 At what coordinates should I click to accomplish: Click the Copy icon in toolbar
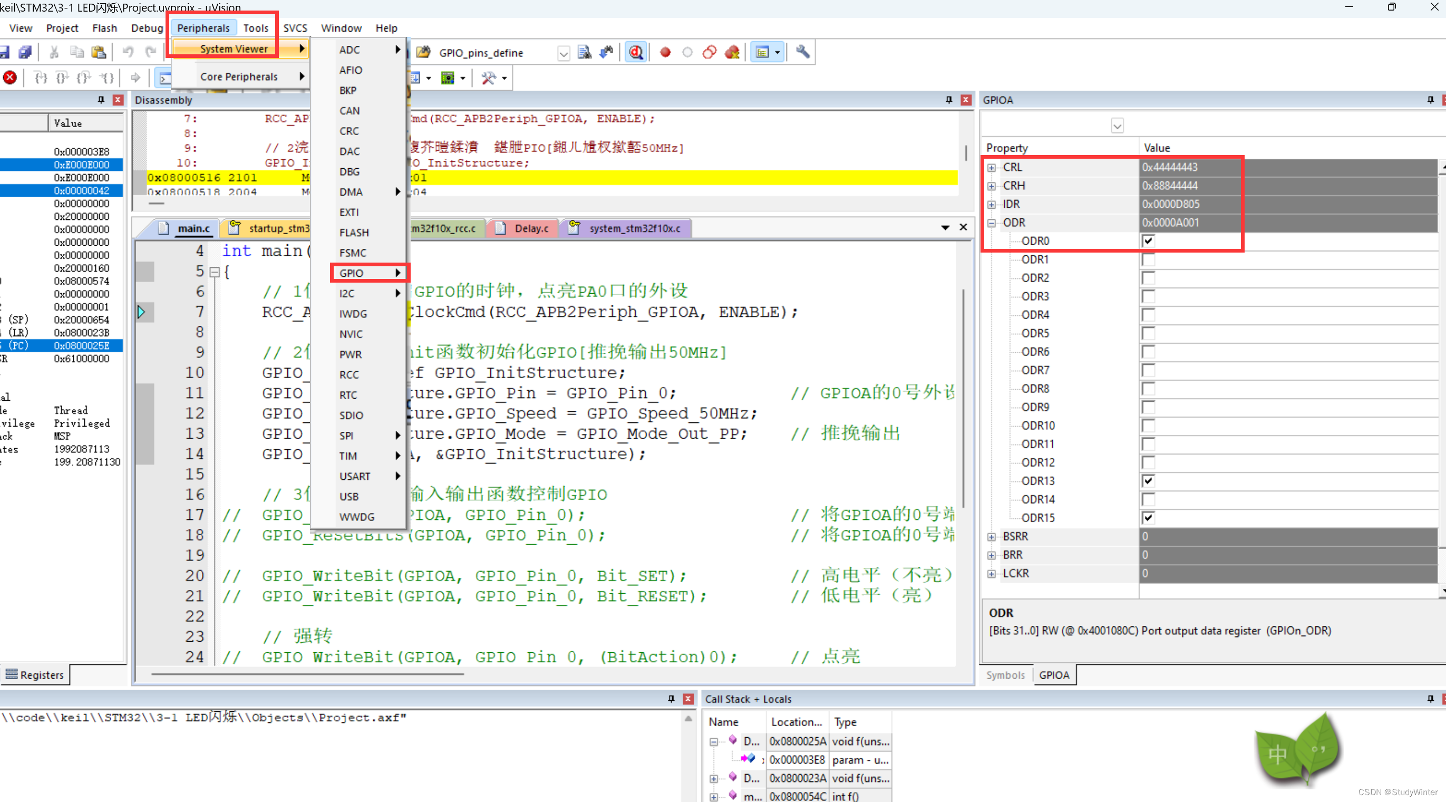pyautogui.click(x=77, y=52)
